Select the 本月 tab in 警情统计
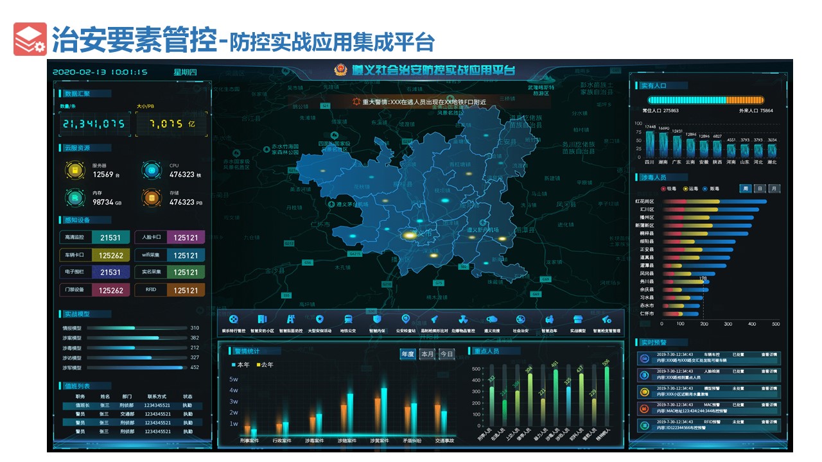 click(427, 354)
